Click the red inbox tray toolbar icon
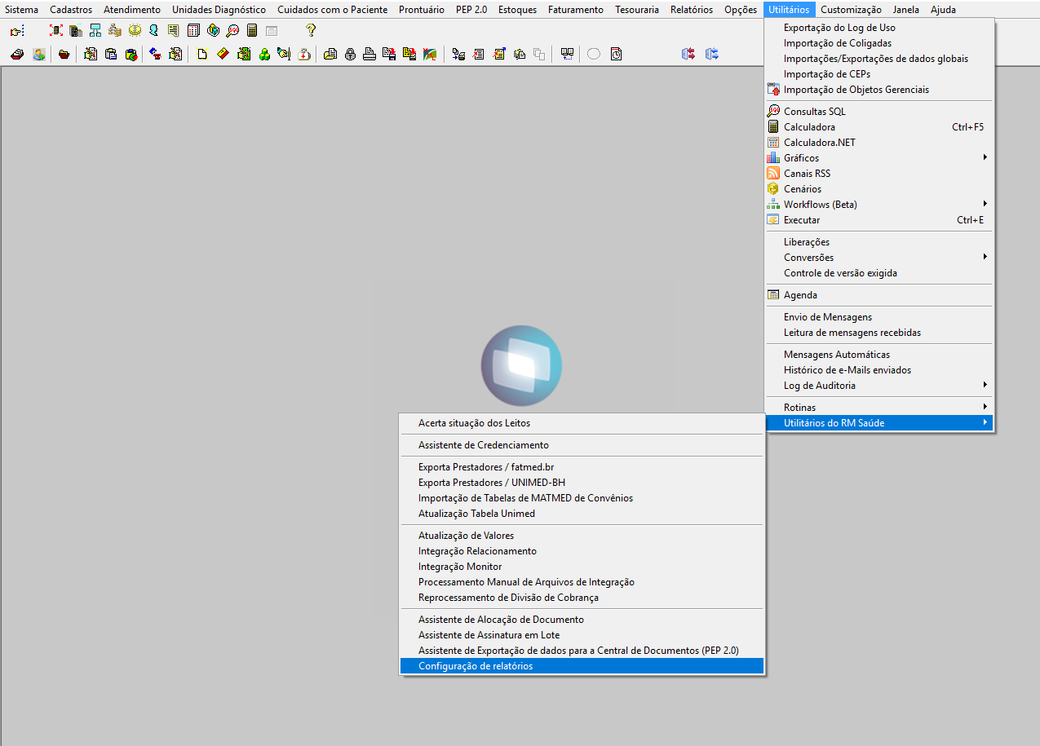The image size is (1040, 746). click(17, 54)
